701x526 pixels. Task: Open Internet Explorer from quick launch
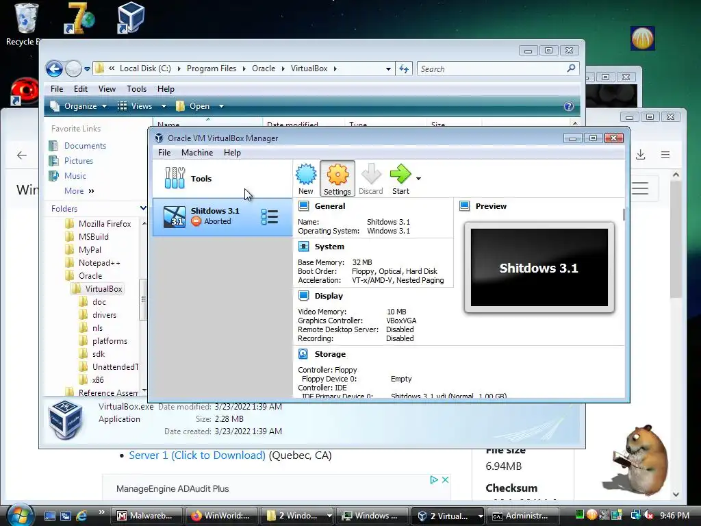tap(81, 516)
